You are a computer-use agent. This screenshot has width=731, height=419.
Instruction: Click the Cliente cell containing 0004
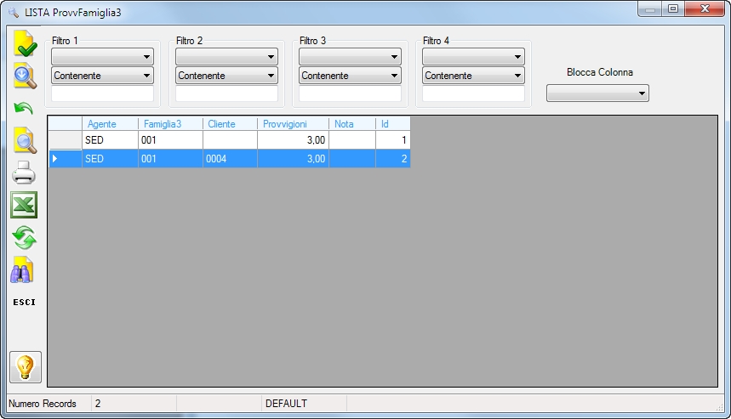point(230,159)
